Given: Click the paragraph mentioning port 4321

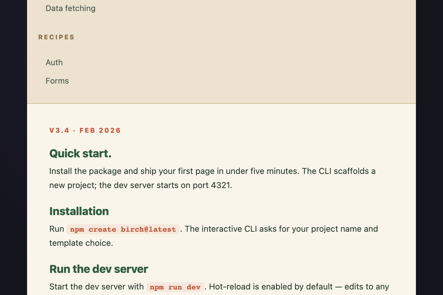Looking at the screenshot, I should pyautogui.click(x=212, y=178).
